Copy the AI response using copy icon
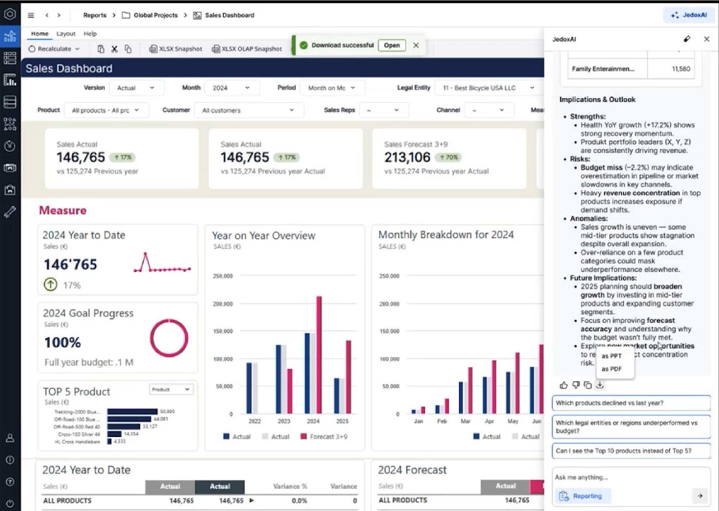719x511 pixels. click(588, 386)
